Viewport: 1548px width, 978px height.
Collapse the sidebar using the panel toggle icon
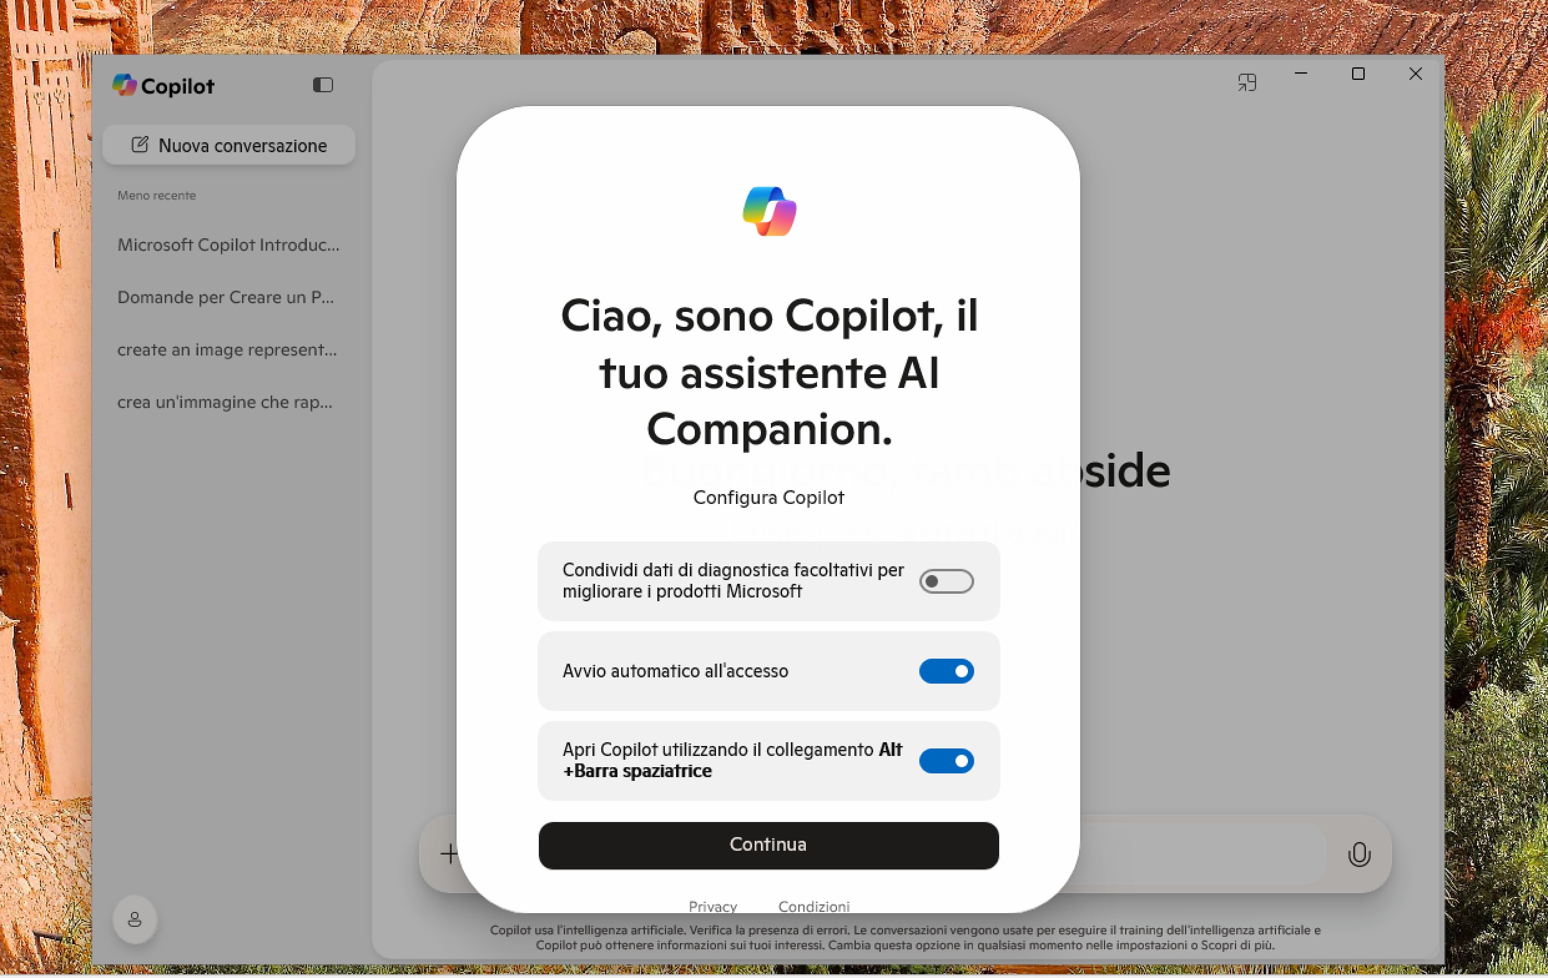pyautogui.click(x=322, y=84)
